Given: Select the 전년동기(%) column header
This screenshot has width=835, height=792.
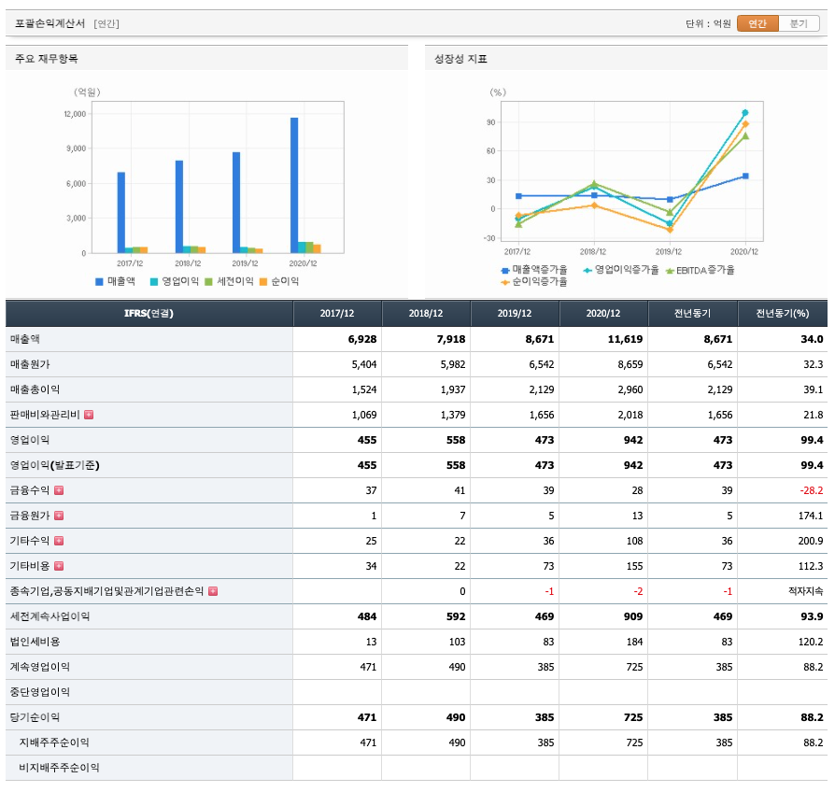Looking at the screenshot, I should [783, 313].
